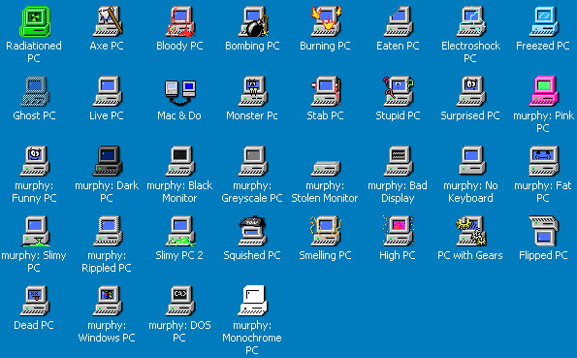Choose the murphy: No Keyboard icon
Image resolution: width=577 pixels, height=358 pixels.
[x=472, y=161]
